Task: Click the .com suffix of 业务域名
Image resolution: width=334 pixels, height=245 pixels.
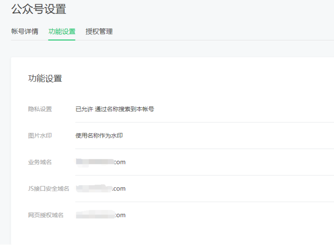Action: coord(119,162)
